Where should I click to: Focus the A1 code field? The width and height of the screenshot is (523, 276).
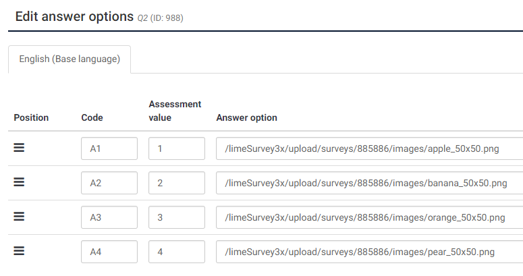tap(109, 148)
